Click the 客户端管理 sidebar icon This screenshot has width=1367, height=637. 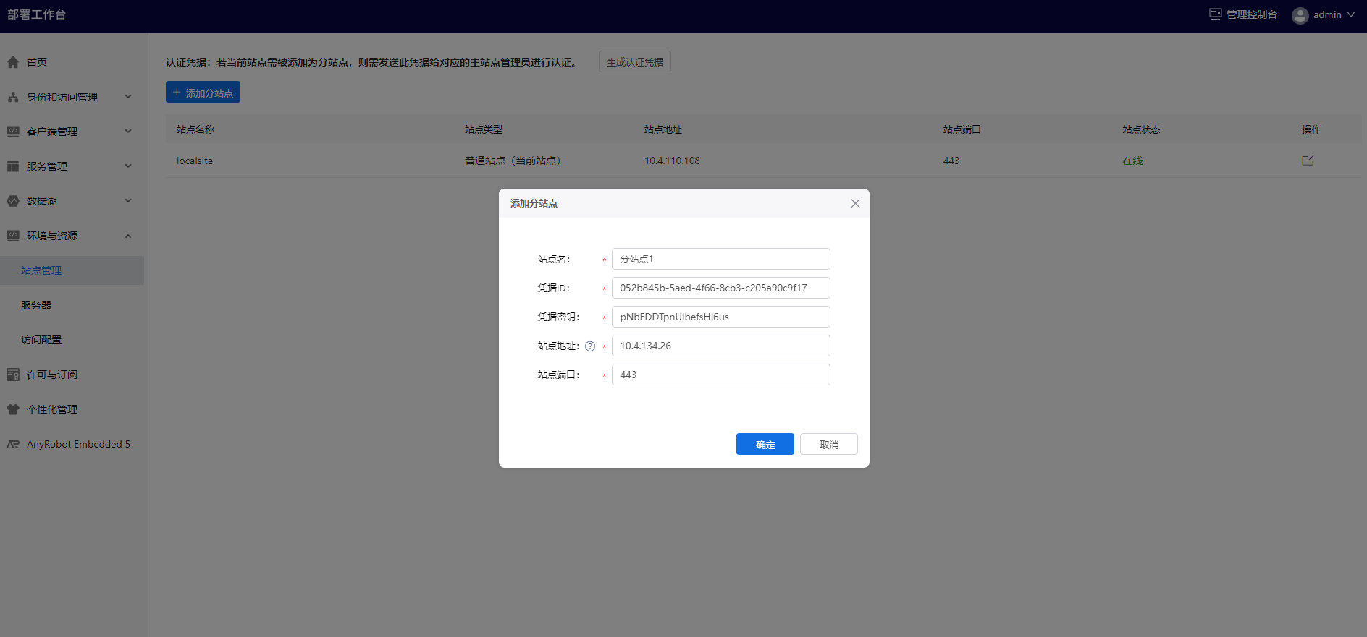pos(13,132)
